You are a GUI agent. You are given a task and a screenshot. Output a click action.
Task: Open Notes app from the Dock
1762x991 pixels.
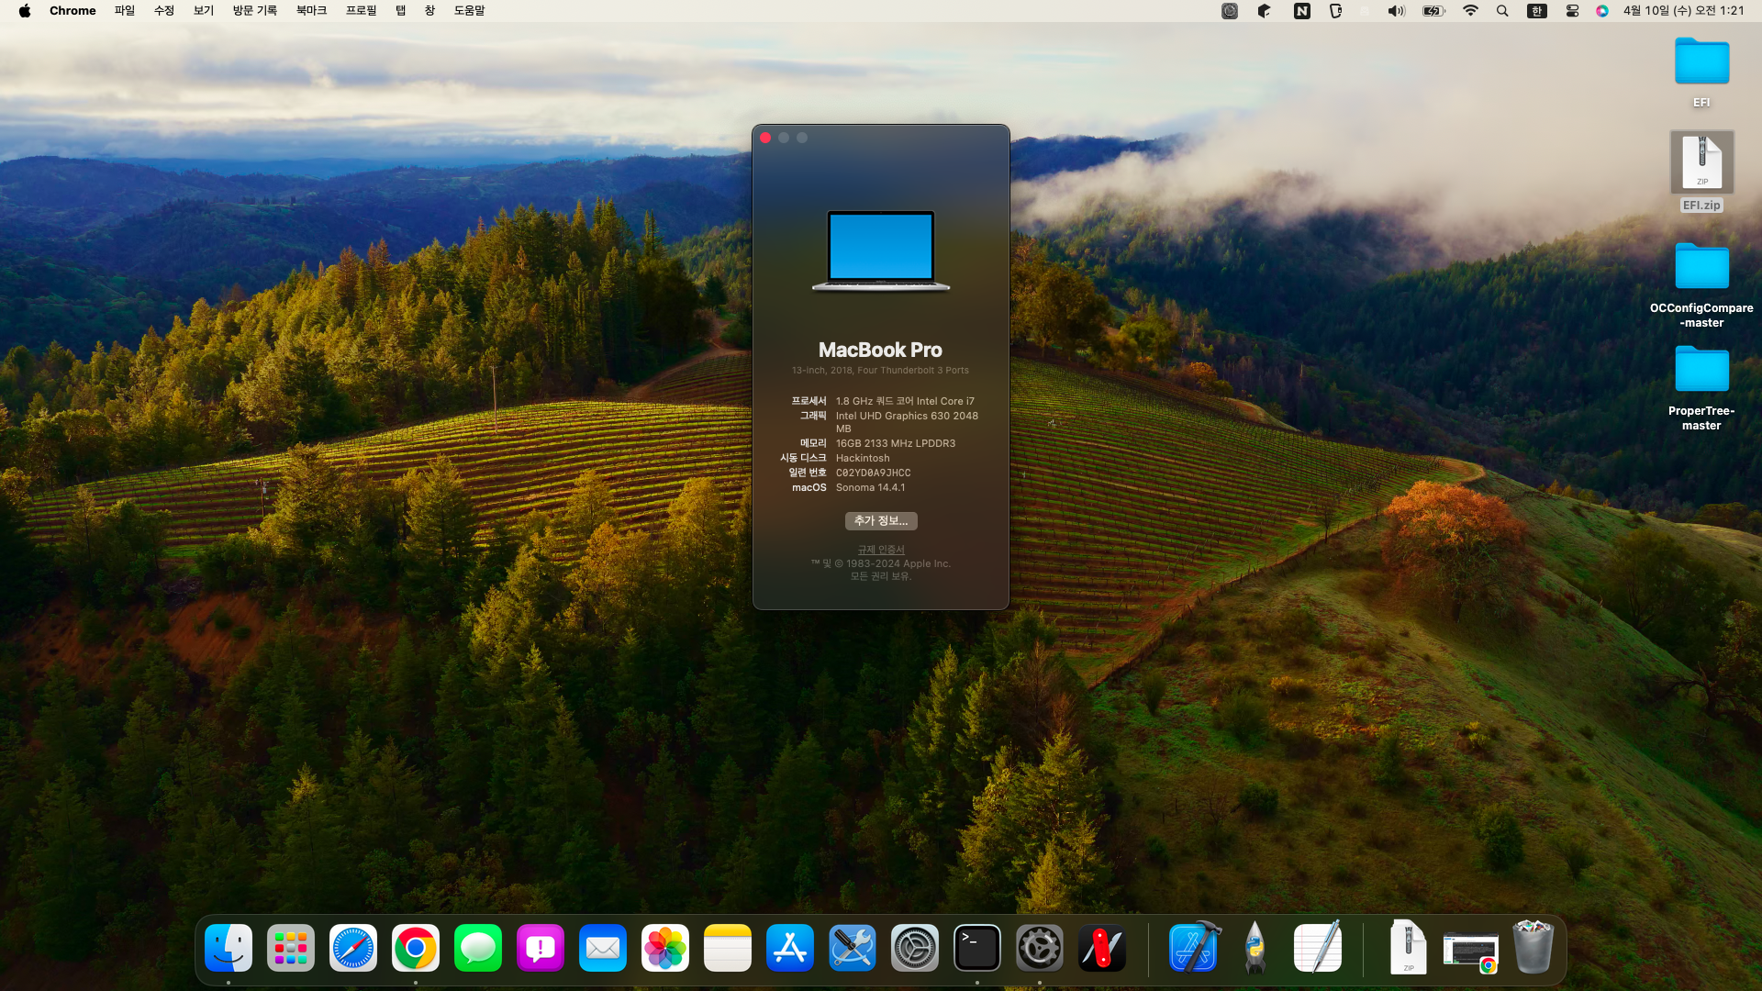pos(728,948)
